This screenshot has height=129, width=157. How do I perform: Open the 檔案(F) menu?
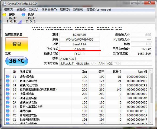tap(9, 10)
